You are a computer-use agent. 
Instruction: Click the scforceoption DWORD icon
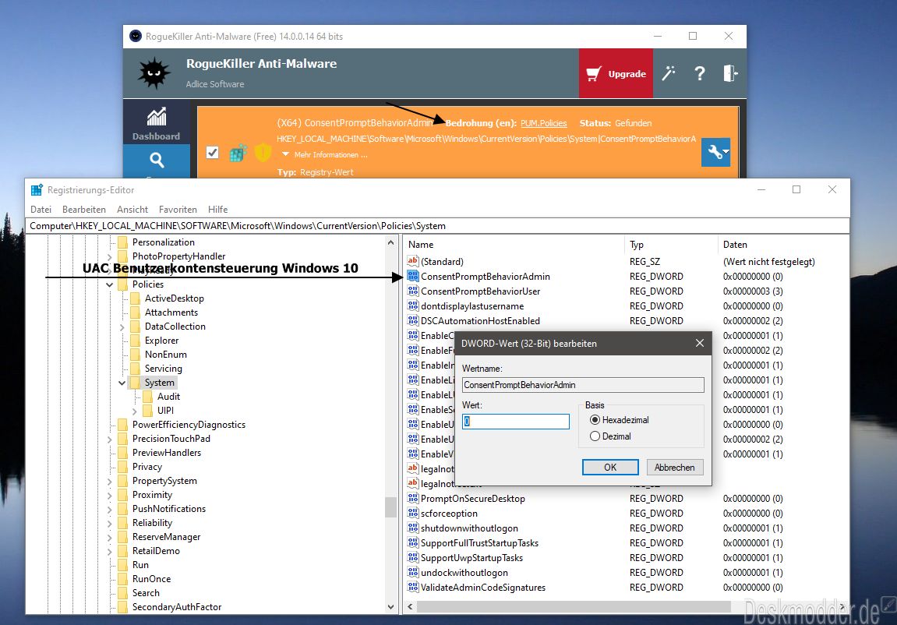pos(412,514)
